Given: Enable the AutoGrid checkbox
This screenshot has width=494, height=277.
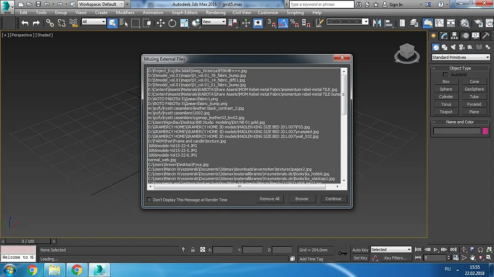Looking at the screenshot, I should pyautogui.click(x=445, y=74).
